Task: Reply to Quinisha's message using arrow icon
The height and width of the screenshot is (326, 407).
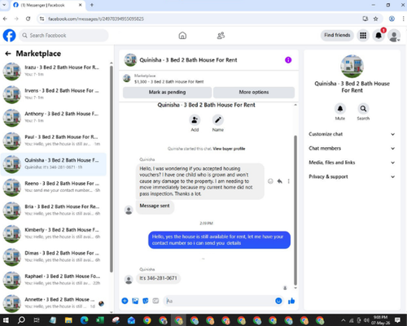Action: click(279, 181)
